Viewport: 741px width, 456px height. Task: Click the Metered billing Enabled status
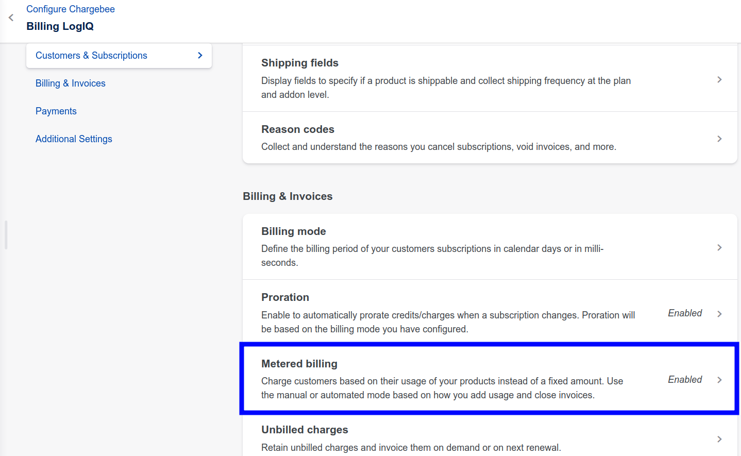[685, 380]
